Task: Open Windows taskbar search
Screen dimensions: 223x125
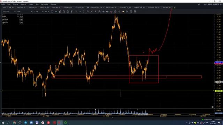Action: click(x=8, y=123)
